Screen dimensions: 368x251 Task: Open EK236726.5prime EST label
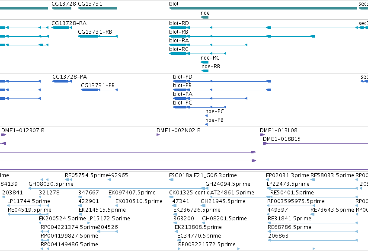(197, 210)
